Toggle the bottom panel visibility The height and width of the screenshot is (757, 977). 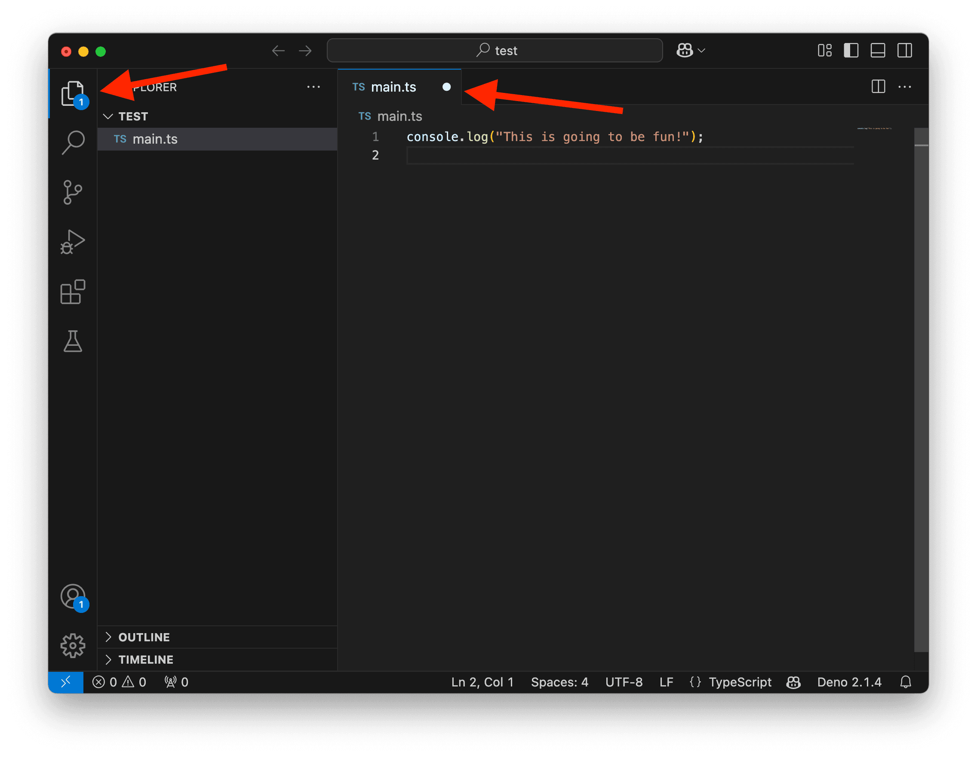click(x=878, y=51)
